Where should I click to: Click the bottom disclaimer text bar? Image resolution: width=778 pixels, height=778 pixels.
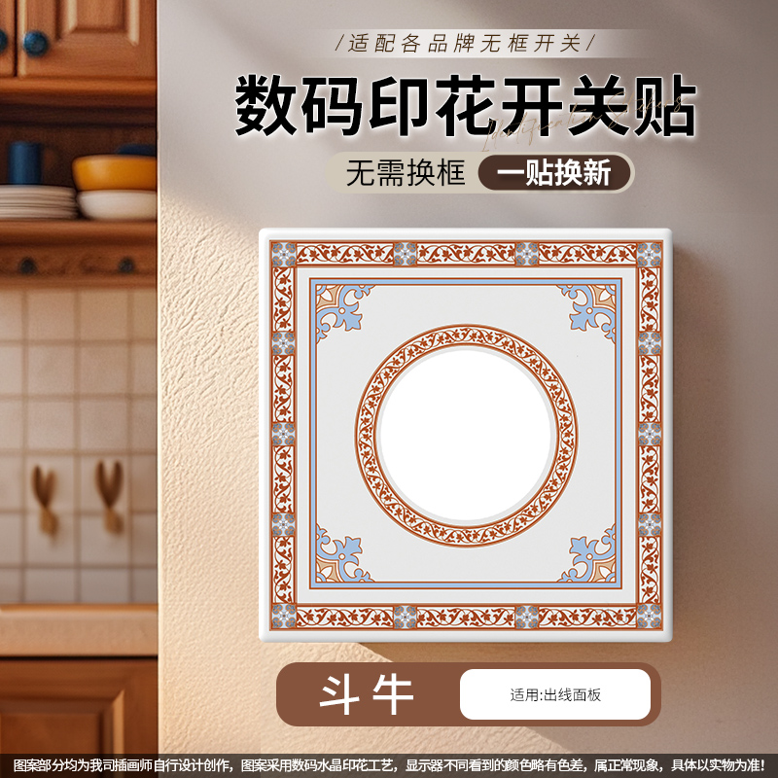(x=389, y=764)
